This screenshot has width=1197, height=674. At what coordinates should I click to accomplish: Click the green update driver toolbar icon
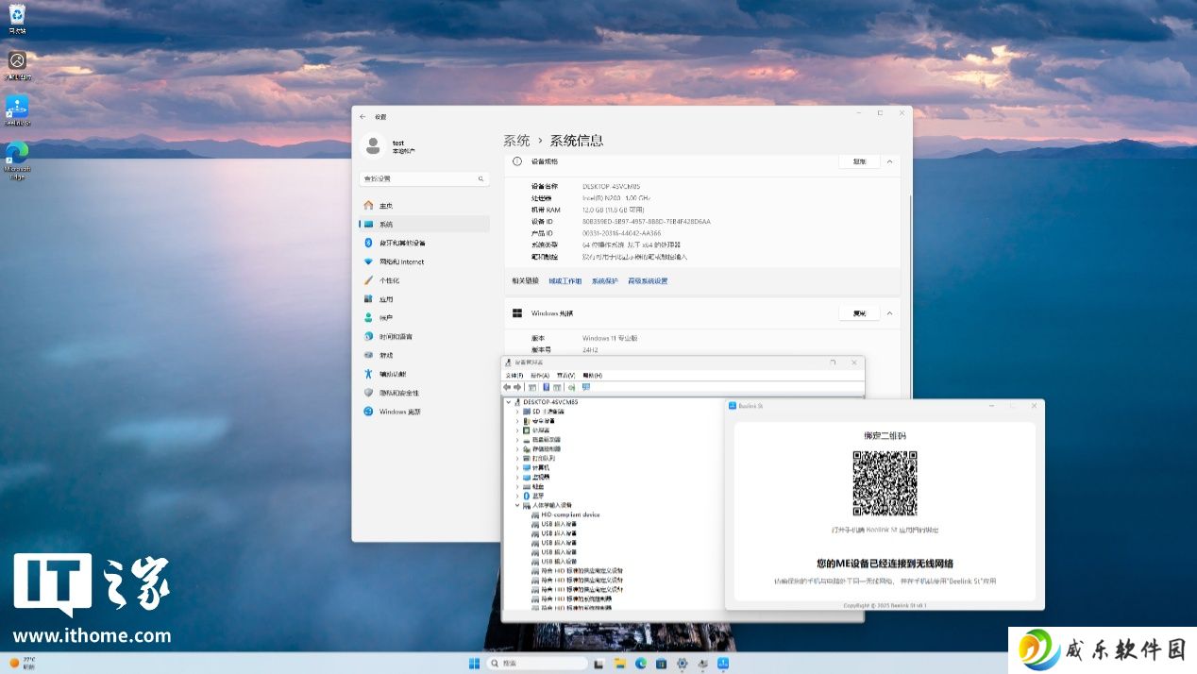point(572,387)
